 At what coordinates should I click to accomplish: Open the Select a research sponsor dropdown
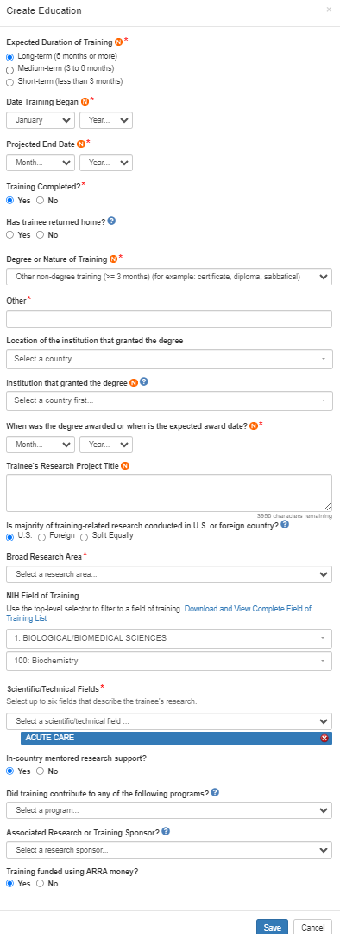click(x=169, y=850)
